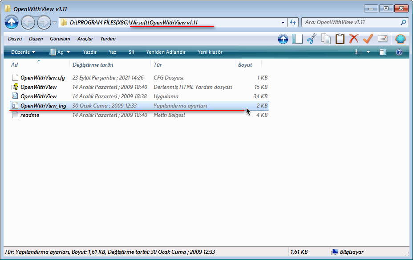This screenshot has height=260, width=413.
Task: Click the blue Help question mark icon
Action: (399, 52)
